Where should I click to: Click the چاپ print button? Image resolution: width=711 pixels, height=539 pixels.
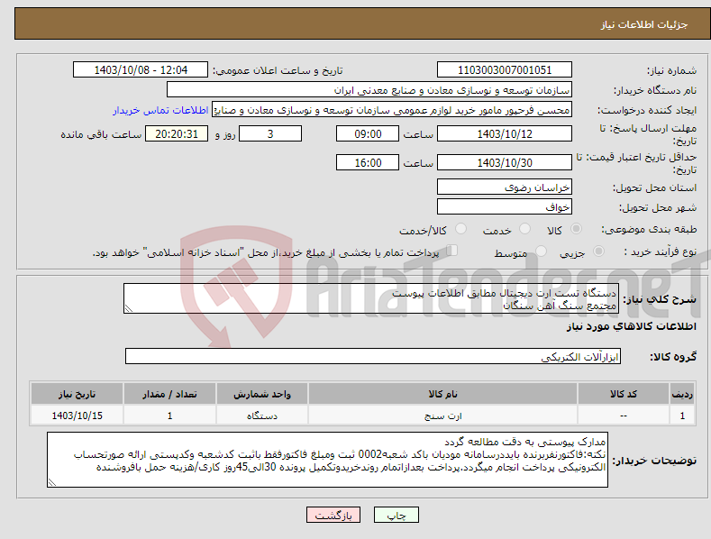coord(397,515)
